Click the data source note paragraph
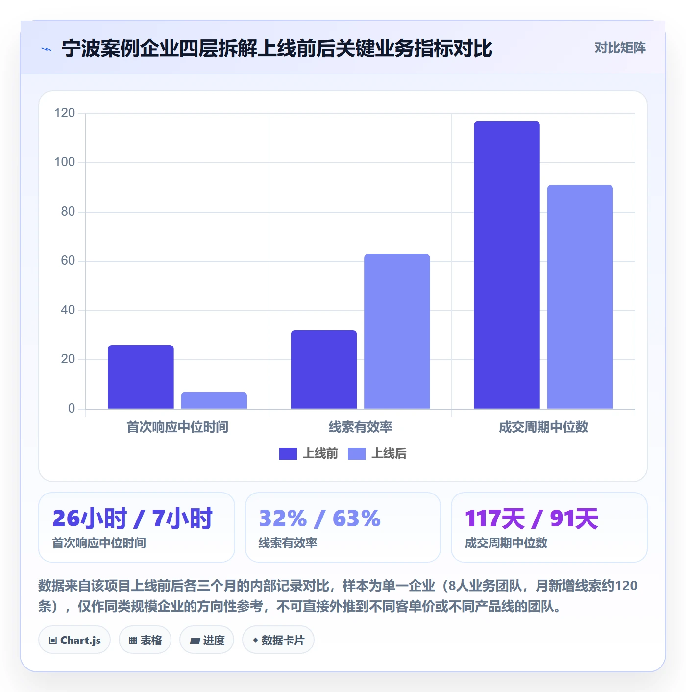The width and height of the screenshot is (686, 692). coord(338,596)
